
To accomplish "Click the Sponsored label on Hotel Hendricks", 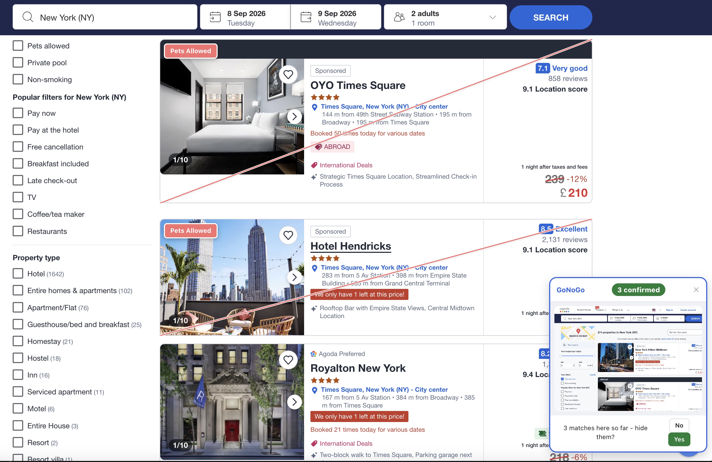I will [x=330, y=232].
